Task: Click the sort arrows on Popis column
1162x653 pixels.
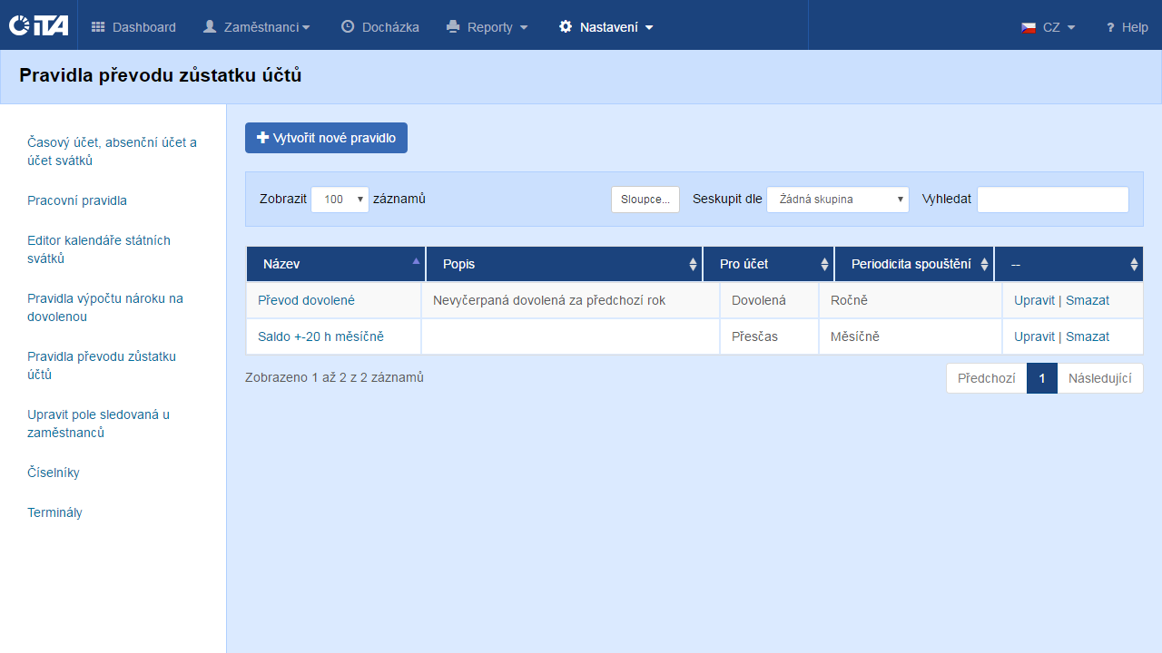Action: (x=694, y=265)
